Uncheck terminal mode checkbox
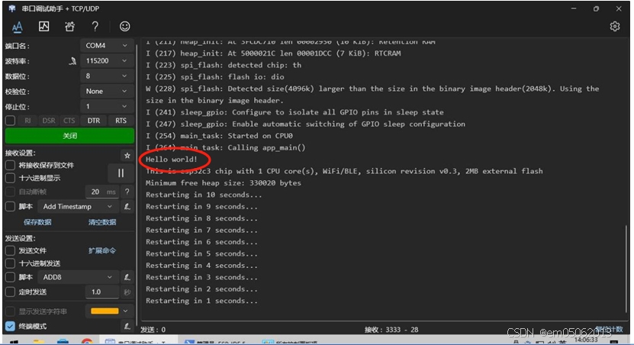Image resolution: width=634 pixels, height=345 pixels. click(x=11, y=326)
